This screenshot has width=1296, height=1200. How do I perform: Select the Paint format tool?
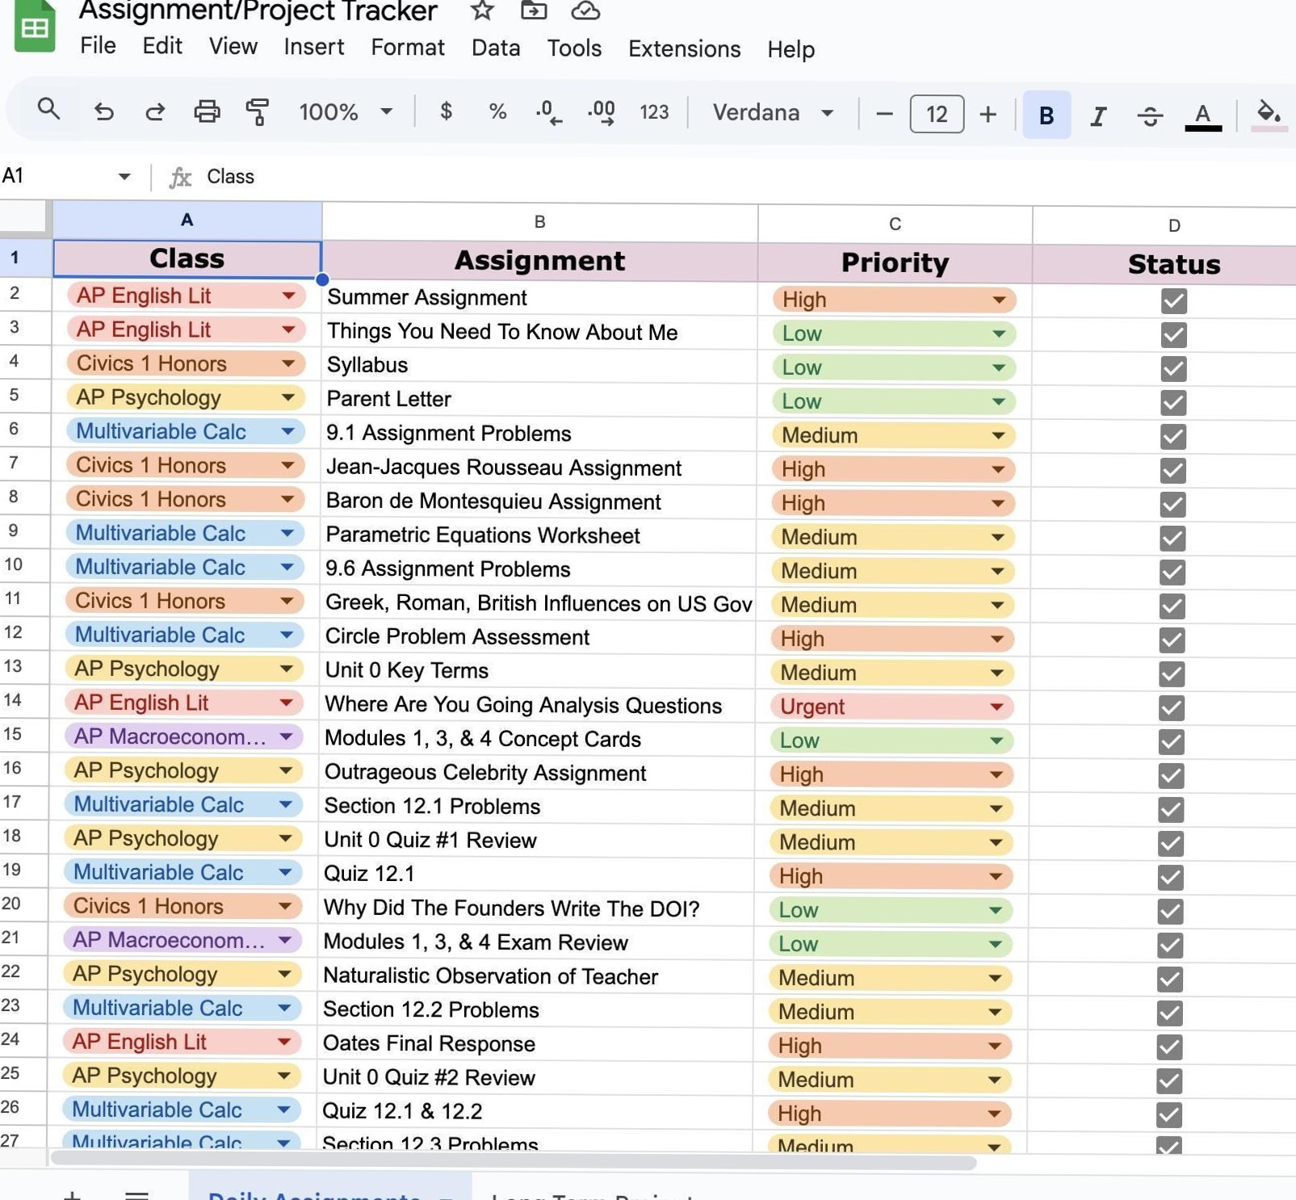pyautogui.click(x=256, y=112)
